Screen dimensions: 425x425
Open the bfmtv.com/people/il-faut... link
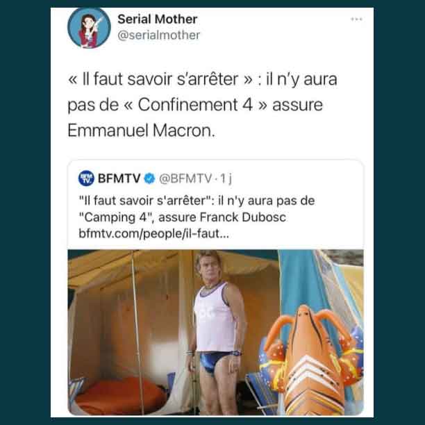click(154, 233)
